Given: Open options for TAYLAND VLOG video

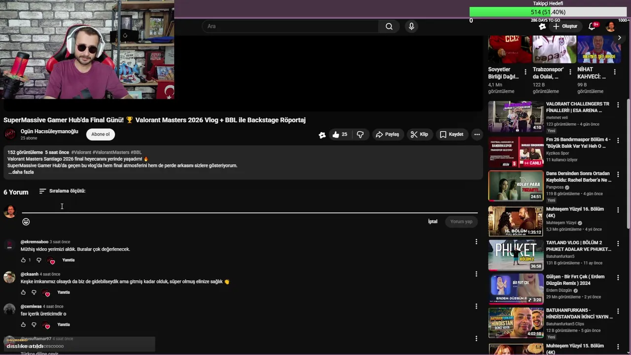Looking at the screenshot, I should tap(618, 244).
